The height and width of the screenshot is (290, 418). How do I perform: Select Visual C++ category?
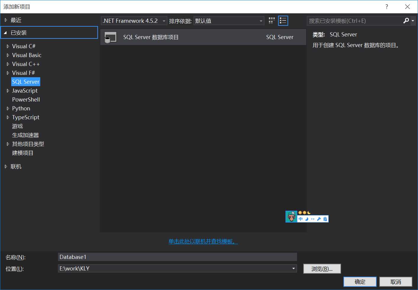26,64
